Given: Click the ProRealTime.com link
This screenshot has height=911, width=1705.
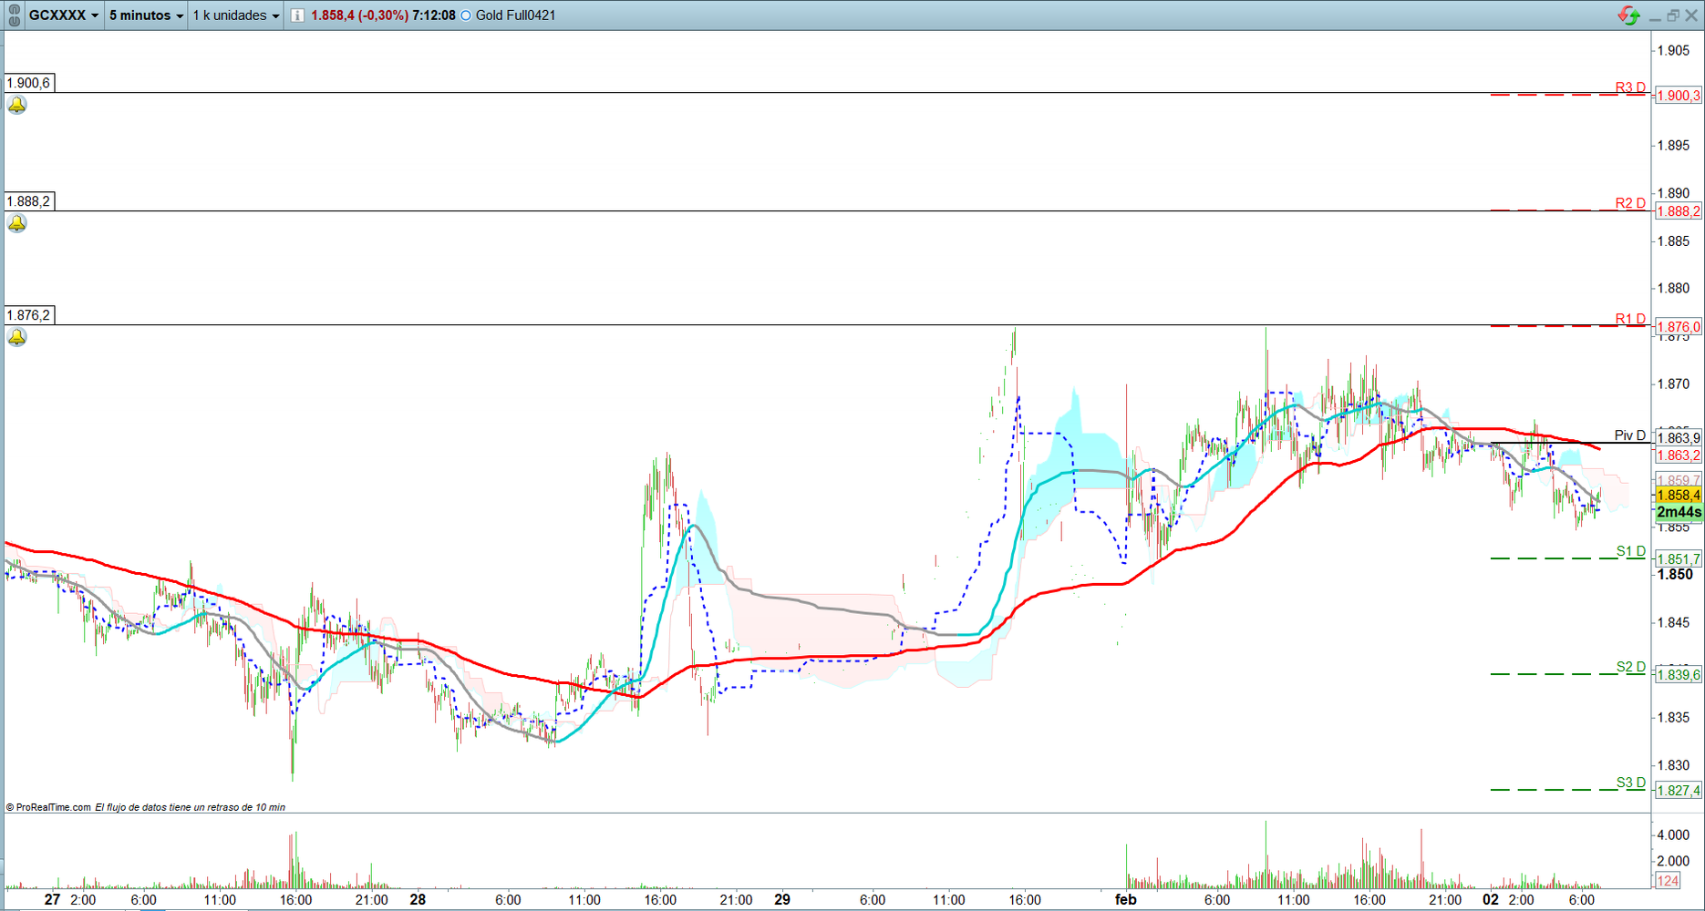Looking at the screenshot, I should 53,807.
